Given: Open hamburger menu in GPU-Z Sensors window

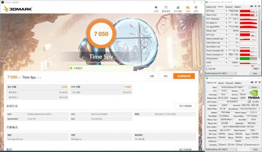Looking at the screenshot, I should [x=259, y=6].
